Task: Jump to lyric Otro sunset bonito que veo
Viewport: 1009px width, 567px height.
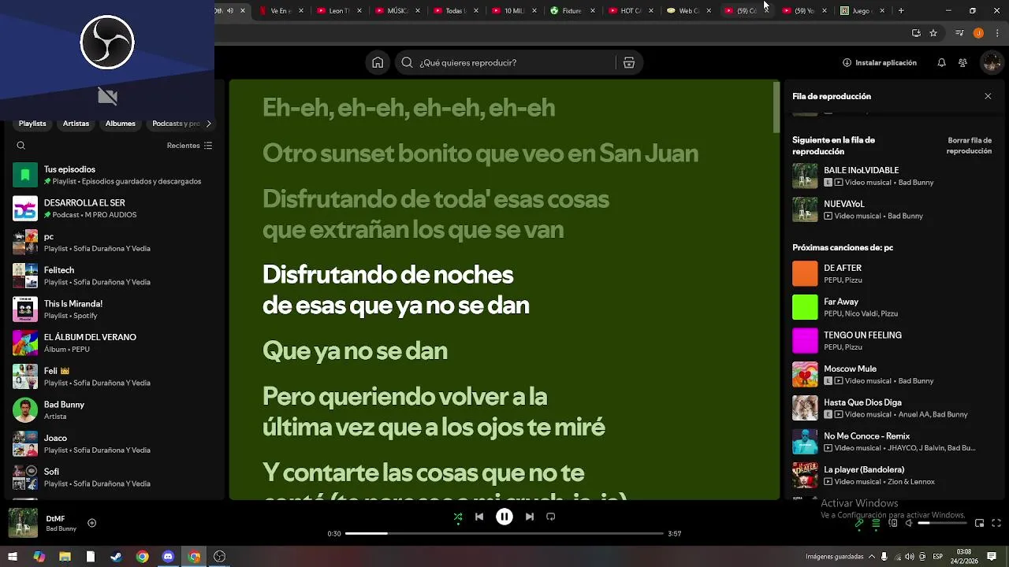Action: pos(480,153)
